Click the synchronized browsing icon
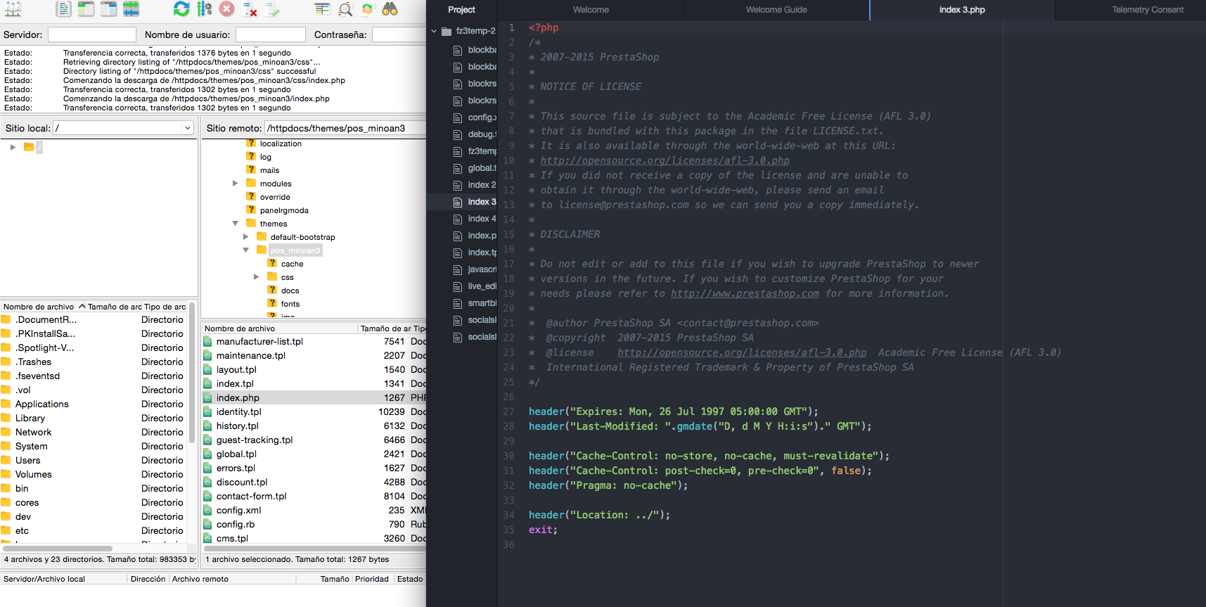 [367, 9]
